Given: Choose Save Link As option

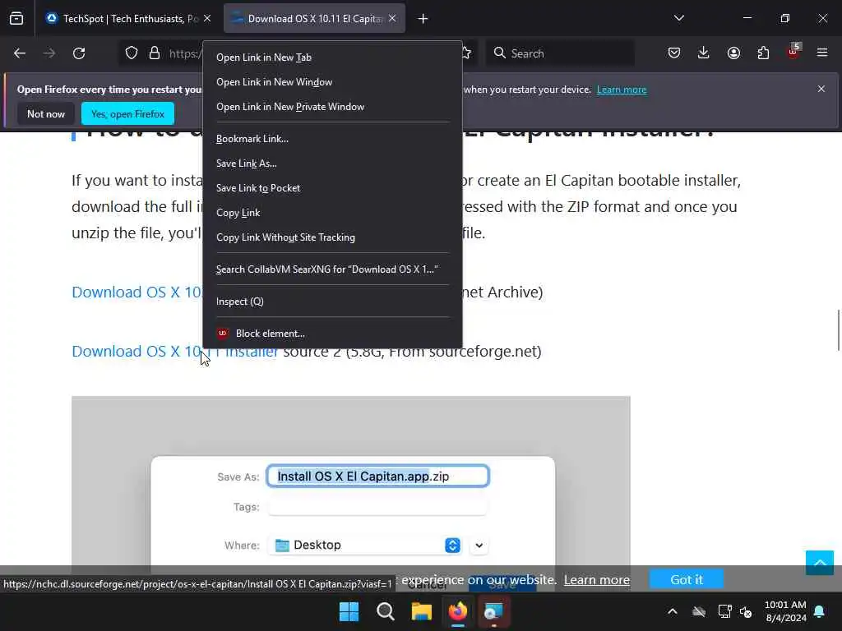Looking at the screenshot, I should tap(332, 164).
